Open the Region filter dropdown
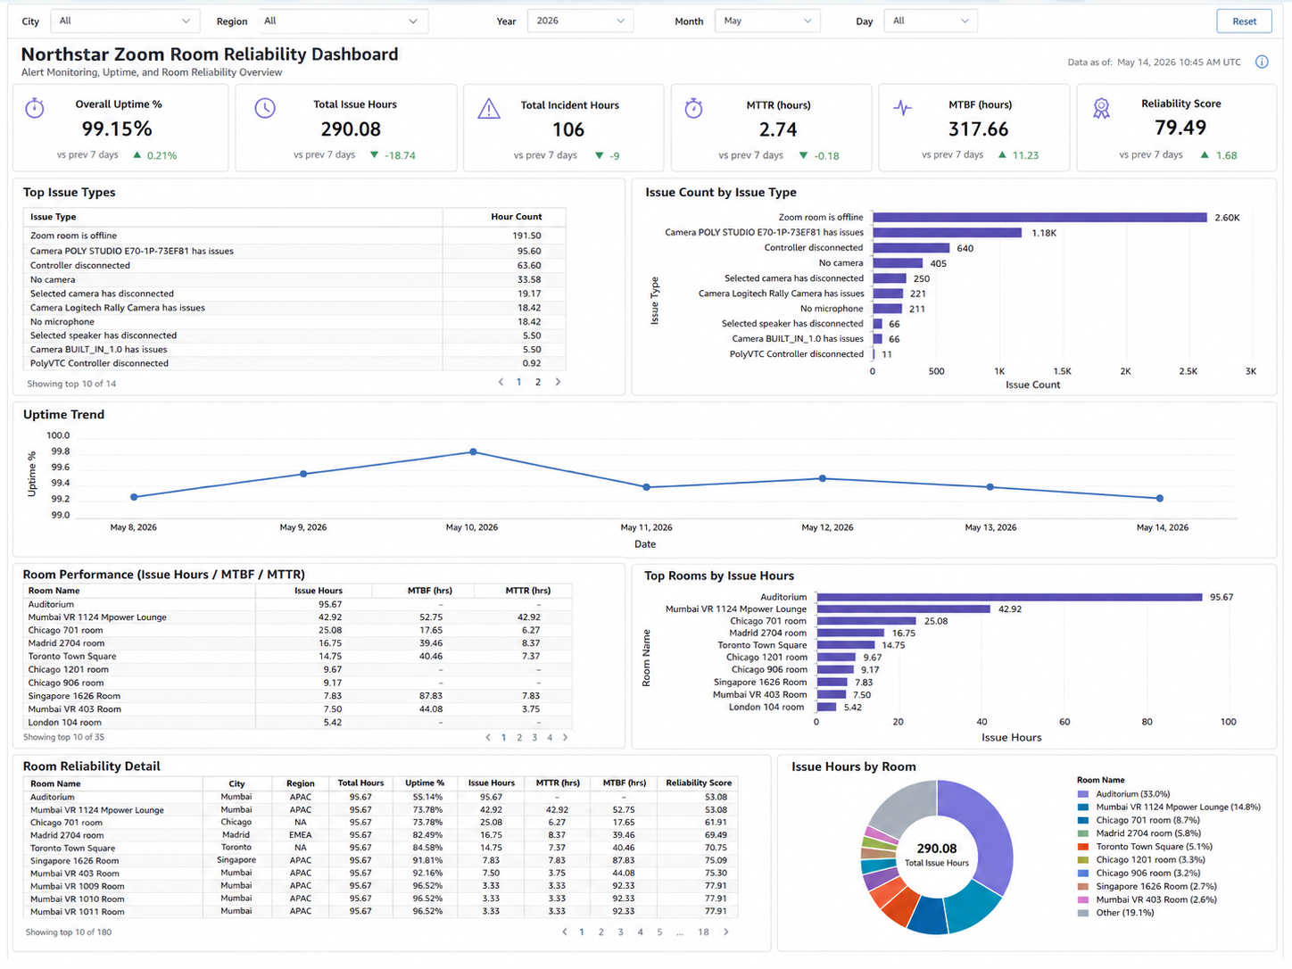1292x969 pixels. coord(343,21)
